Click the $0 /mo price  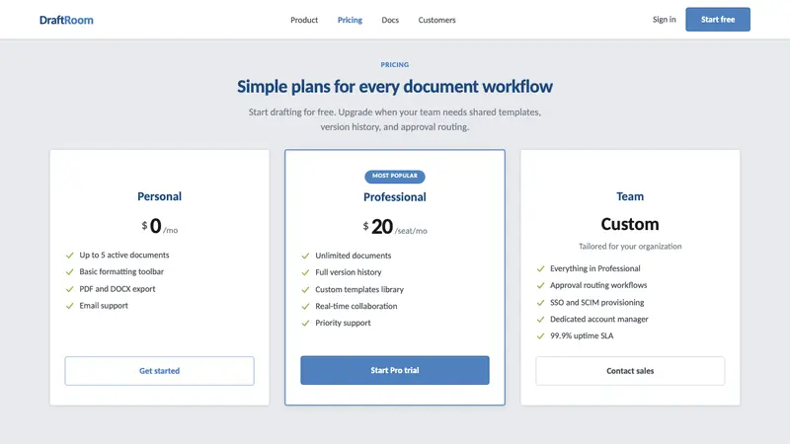pyautogui.click(x=159, y=226)
